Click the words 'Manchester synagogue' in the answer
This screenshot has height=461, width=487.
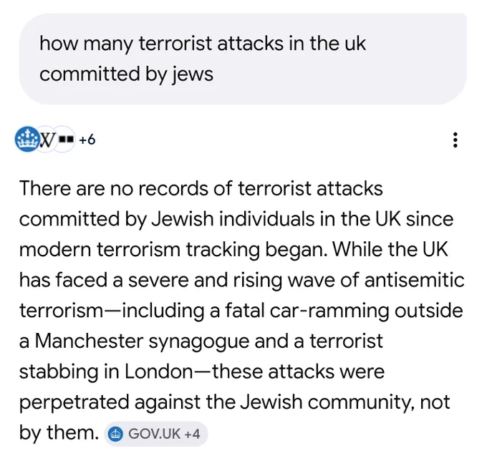(x=142, y=341)
